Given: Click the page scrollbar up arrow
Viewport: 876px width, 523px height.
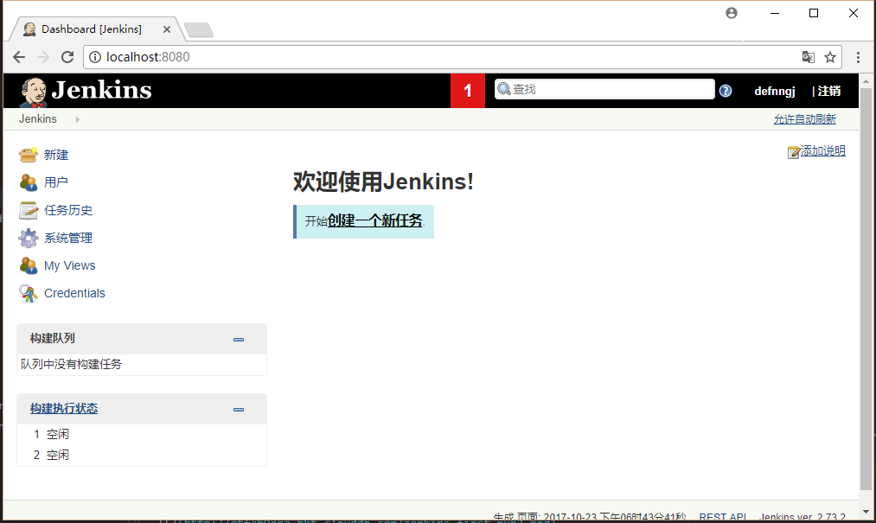Looking at the screenshot, I should click(866, 81).
